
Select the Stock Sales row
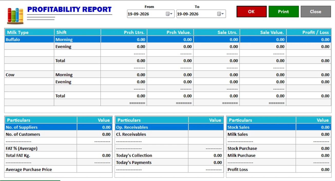(279, 127)
